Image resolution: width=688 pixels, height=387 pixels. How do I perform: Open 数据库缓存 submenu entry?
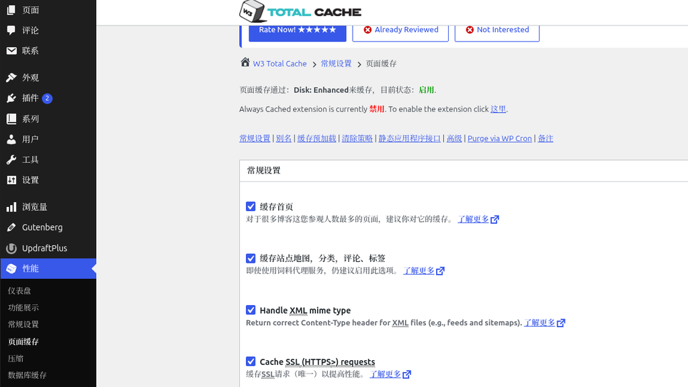(x=27, y=375)
